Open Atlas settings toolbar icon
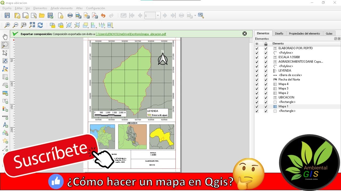The height and width of the screenshot is (191, 341). (201, 15)
